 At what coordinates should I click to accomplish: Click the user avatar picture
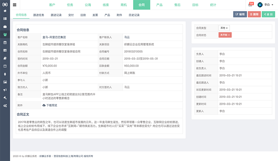coord(260,5)
